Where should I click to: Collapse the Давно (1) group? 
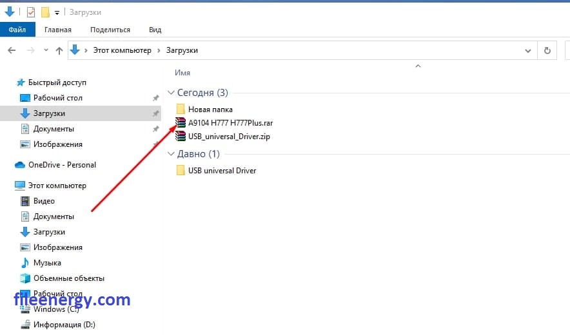[x=171, y=154]
